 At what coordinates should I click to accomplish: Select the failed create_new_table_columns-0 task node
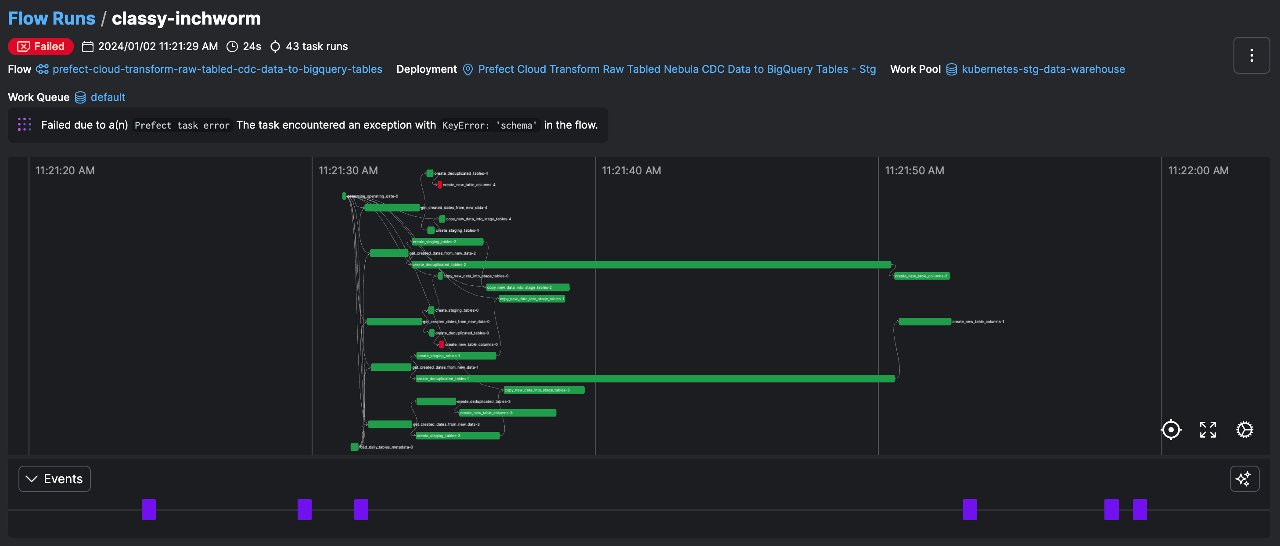[441, 344]
